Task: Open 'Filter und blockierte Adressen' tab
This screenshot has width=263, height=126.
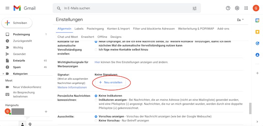Action: (154, 29)
